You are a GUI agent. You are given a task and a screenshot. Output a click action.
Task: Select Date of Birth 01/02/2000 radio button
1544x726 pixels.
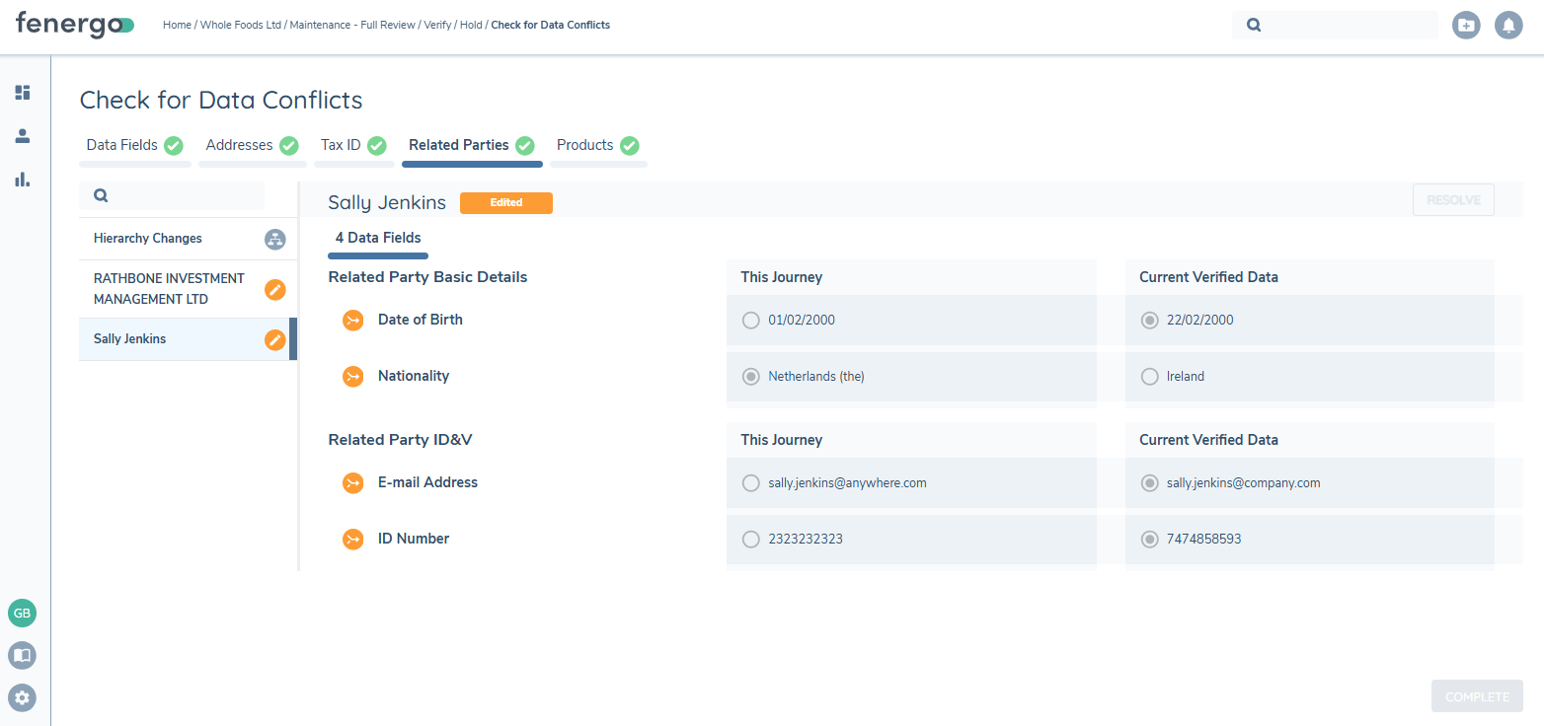point(751,321)
